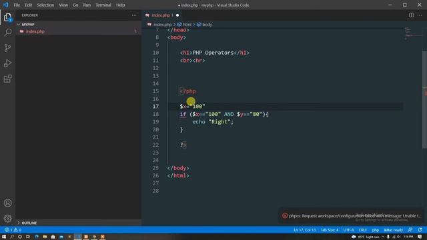Click line number 17 in gutter
The image size is (427, 240).
(155, 107)
